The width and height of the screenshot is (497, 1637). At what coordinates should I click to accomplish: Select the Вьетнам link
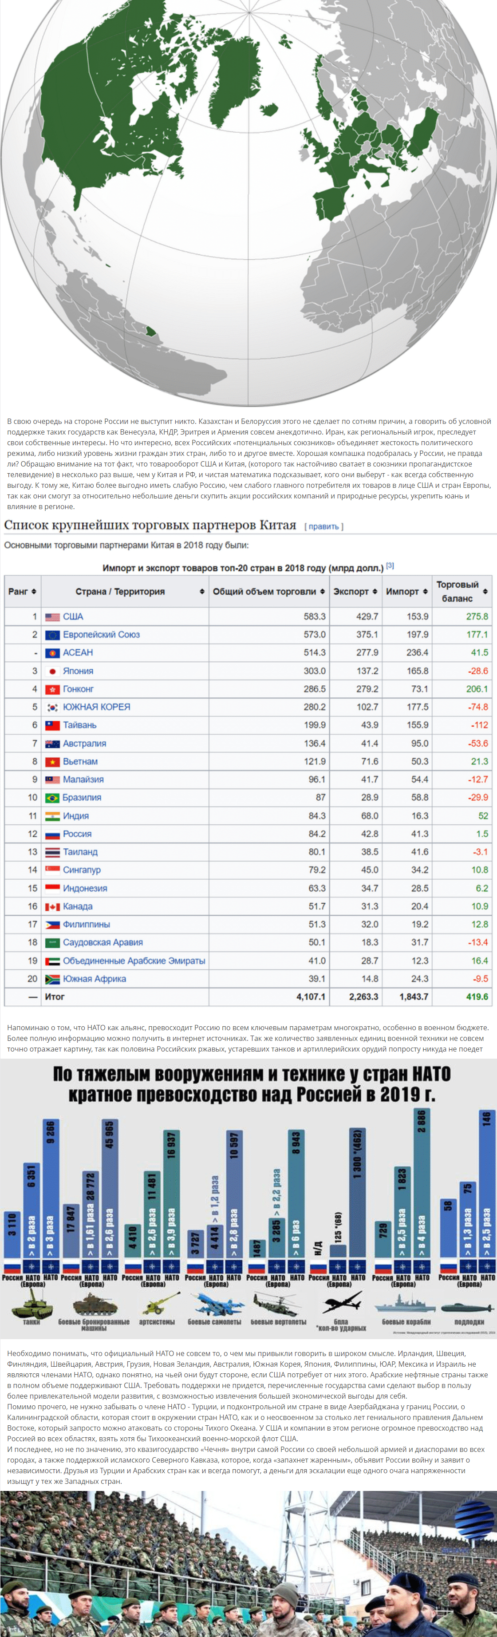80,761
